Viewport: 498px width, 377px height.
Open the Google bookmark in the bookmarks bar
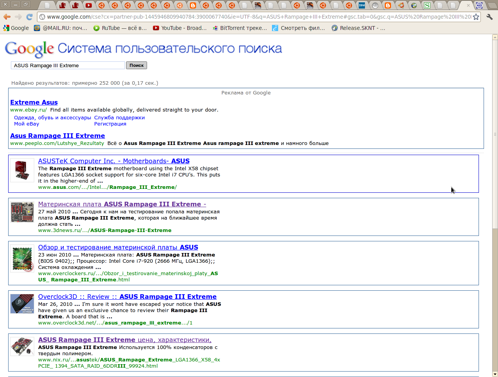pyautogui.click(x=16, y=28)
